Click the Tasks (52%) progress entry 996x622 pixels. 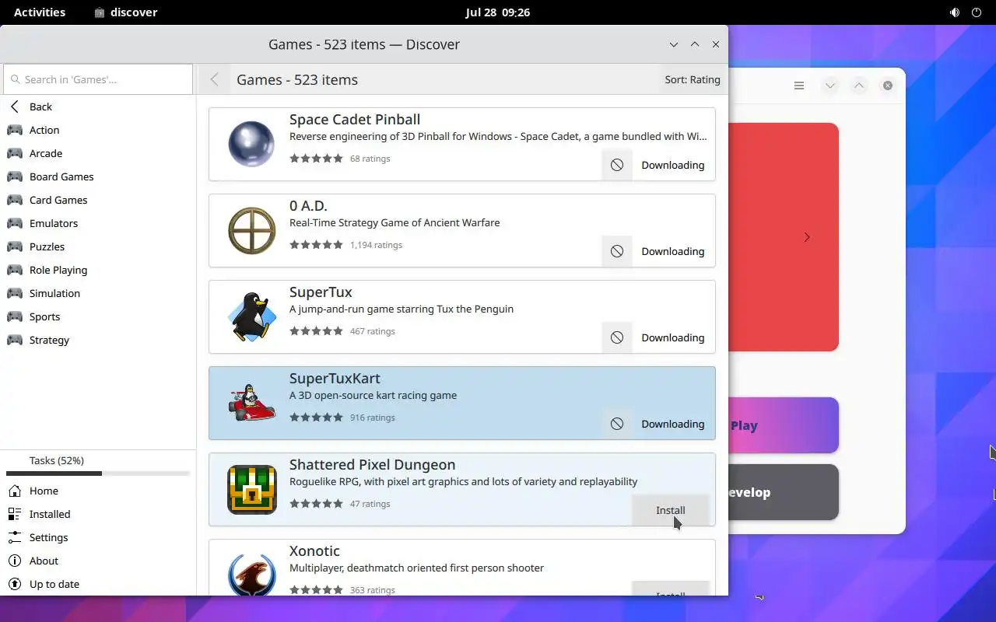pos(98,464)
